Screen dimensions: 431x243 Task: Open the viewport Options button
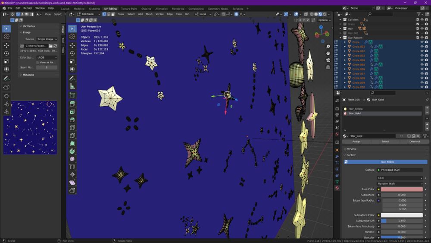325,20
